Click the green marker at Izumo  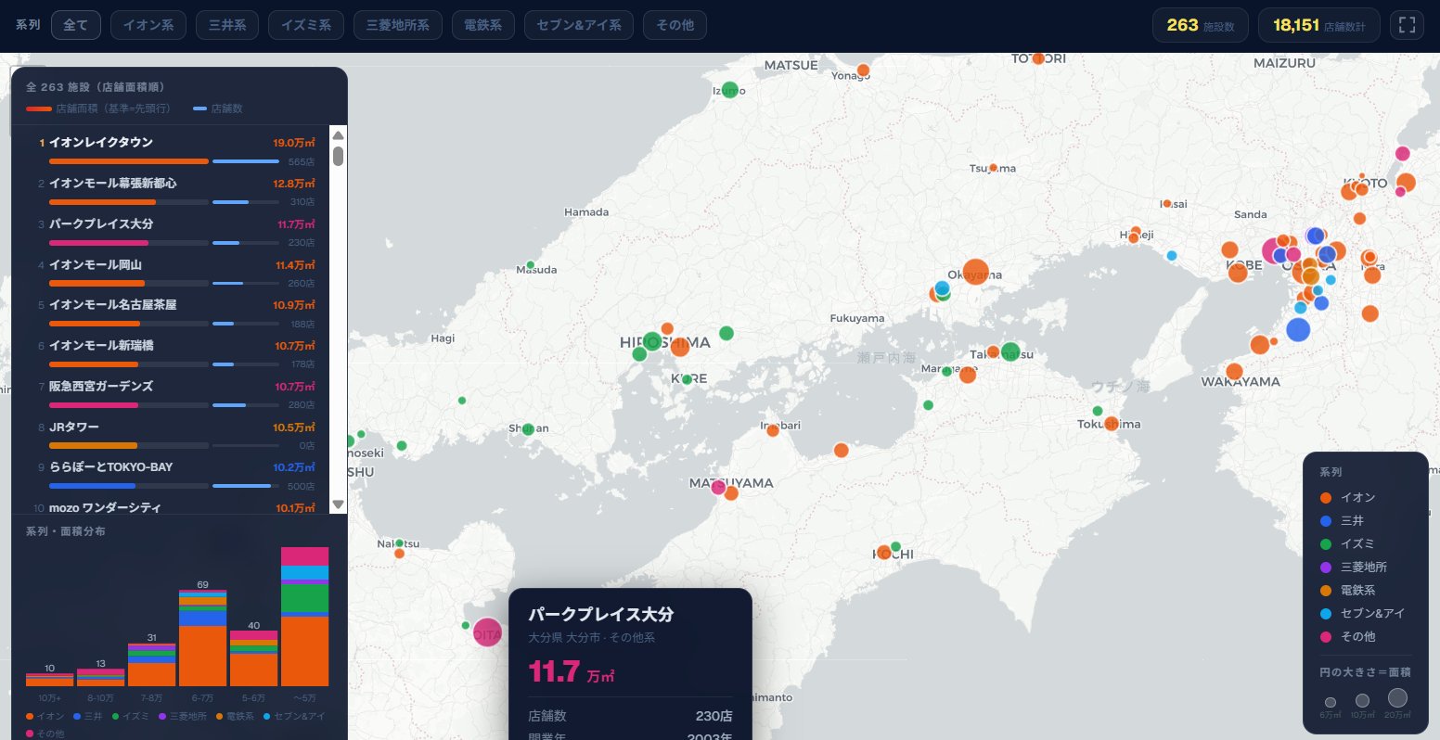(x=729, y=90)
